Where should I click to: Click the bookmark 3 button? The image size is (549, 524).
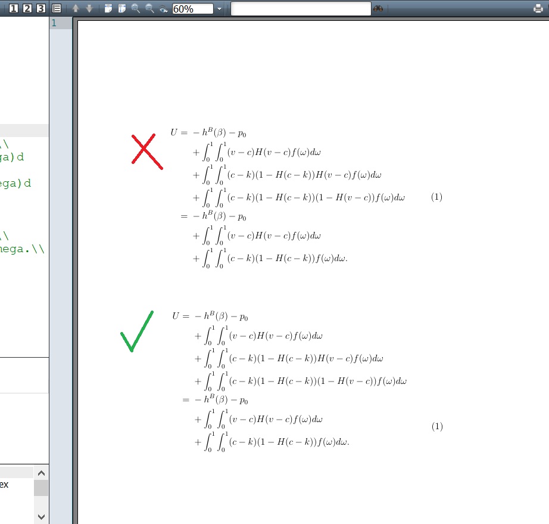pyautogui.click(x=41, y=8)
